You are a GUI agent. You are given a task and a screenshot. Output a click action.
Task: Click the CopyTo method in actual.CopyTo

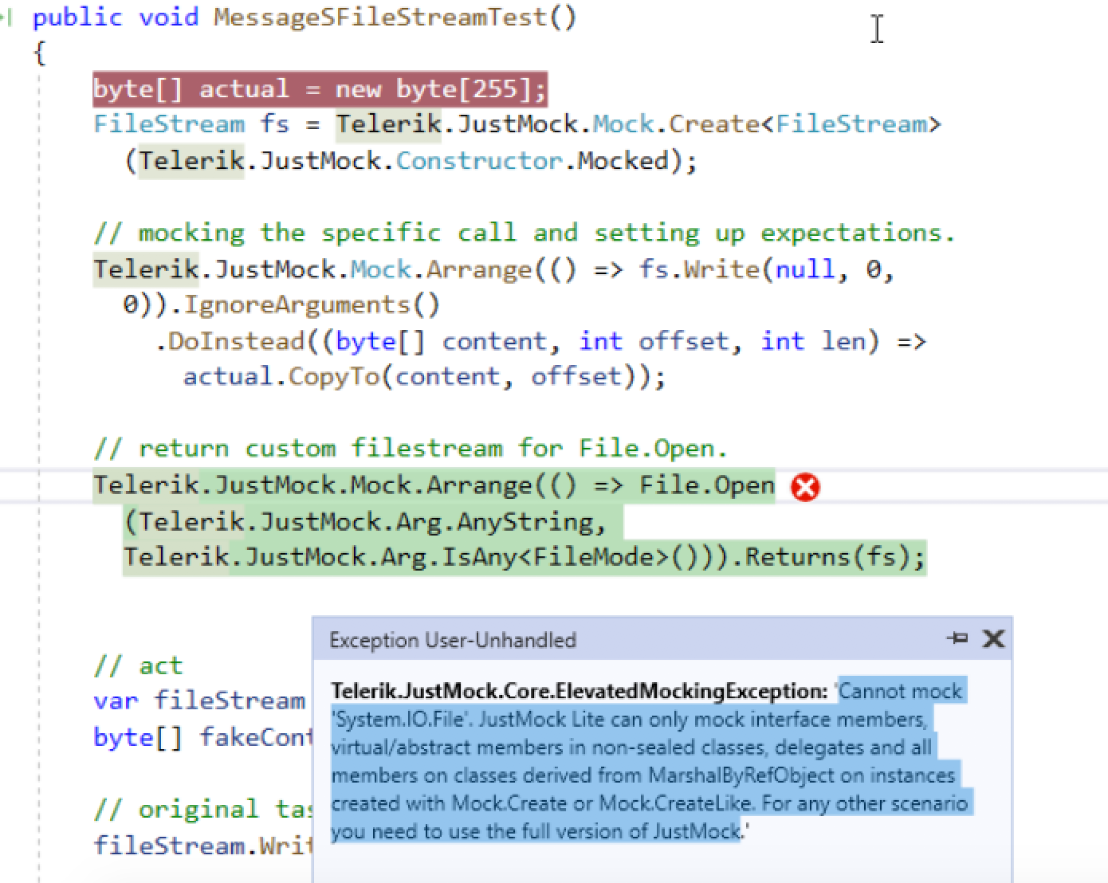[x=334, y=376]
